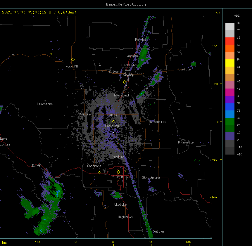The image size is (252, 246).
Task: Click the legend value 65
Action: click(x=239, y=37)
